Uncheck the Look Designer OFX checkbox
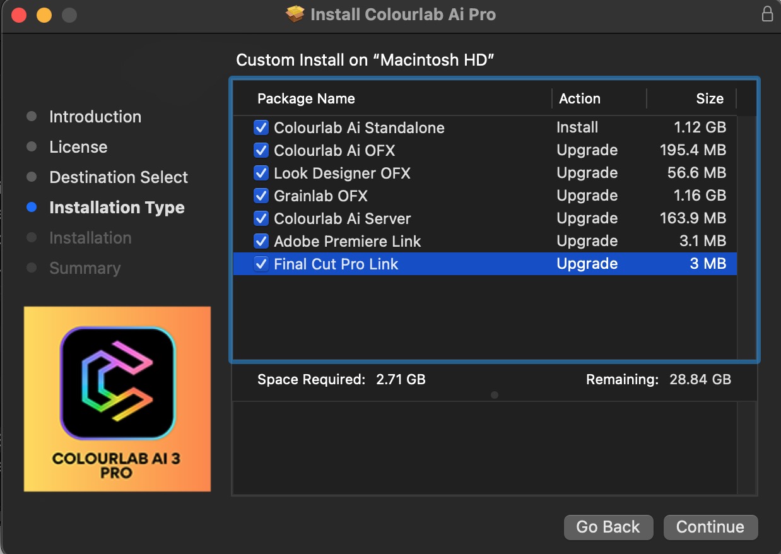This screenshot has width=781, height=554. [261, 173]
